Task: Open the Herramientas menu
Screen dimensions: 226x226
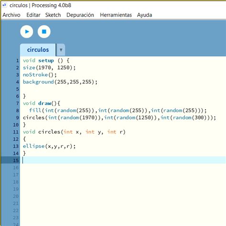Action: pyautogui.click(x=116, y=15)
